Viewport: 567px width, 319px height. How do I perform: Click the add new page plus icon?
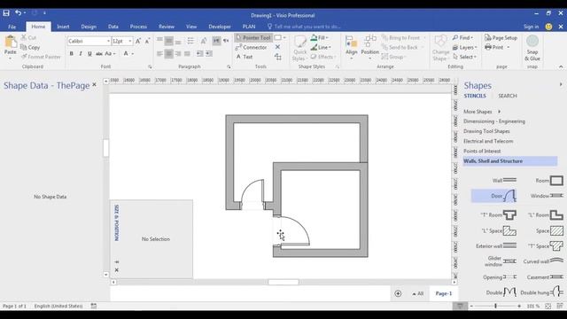point(398,293)
